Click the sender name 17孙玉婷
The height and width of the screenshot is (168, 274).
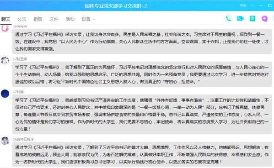pyautogui.click(x=20, y=59)
